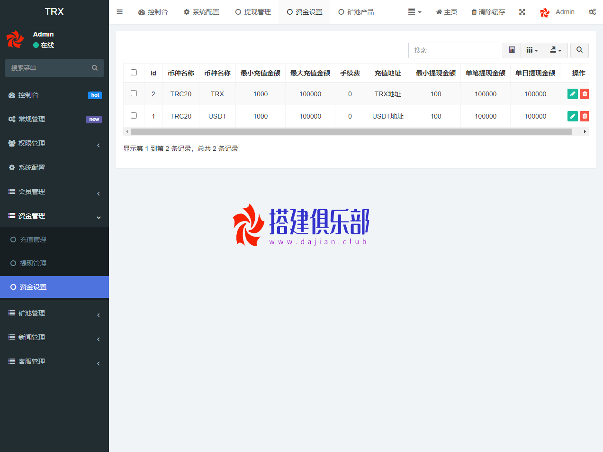Viewport: 603px width, 452px height.
Task: Expand the 新闻管理 submenu arrow
Action: 99,339
